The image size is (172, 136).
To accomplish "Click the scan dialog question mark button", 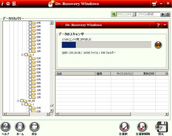I will pos(158,25).
